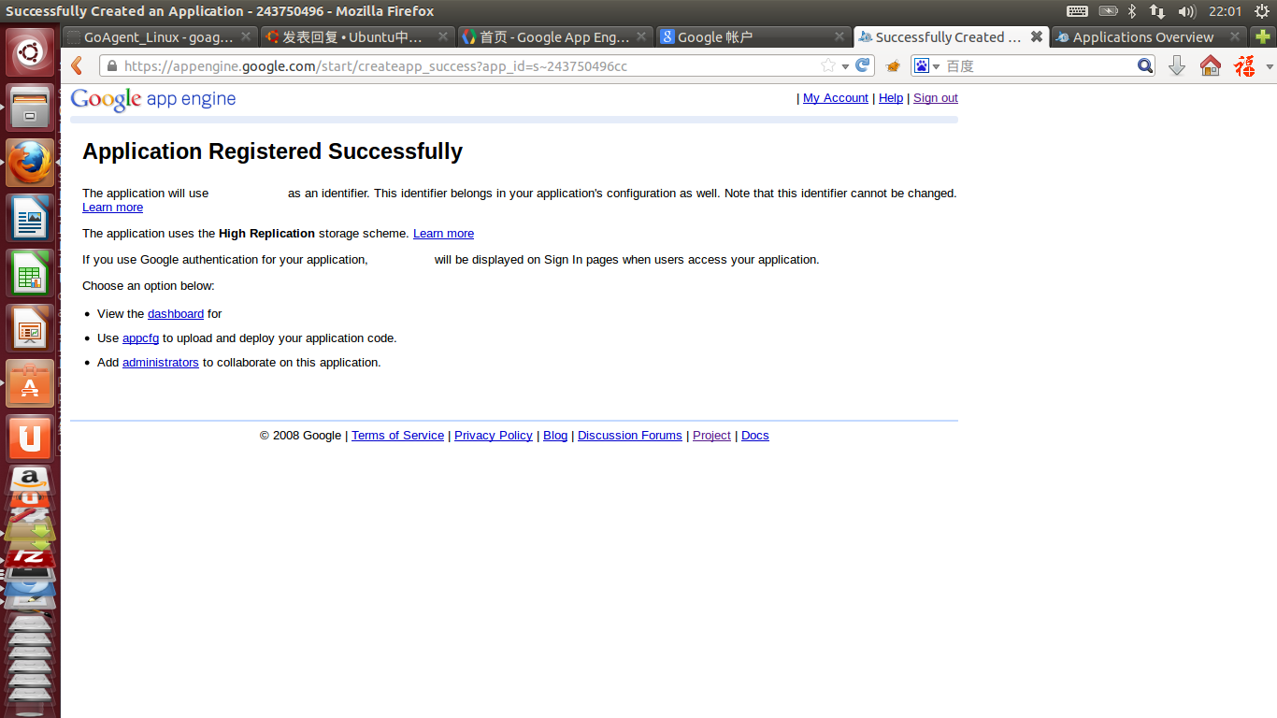1277x718 pixels.
Task: Open the Ubuntu One launcher icon
Action: (30, 438)
